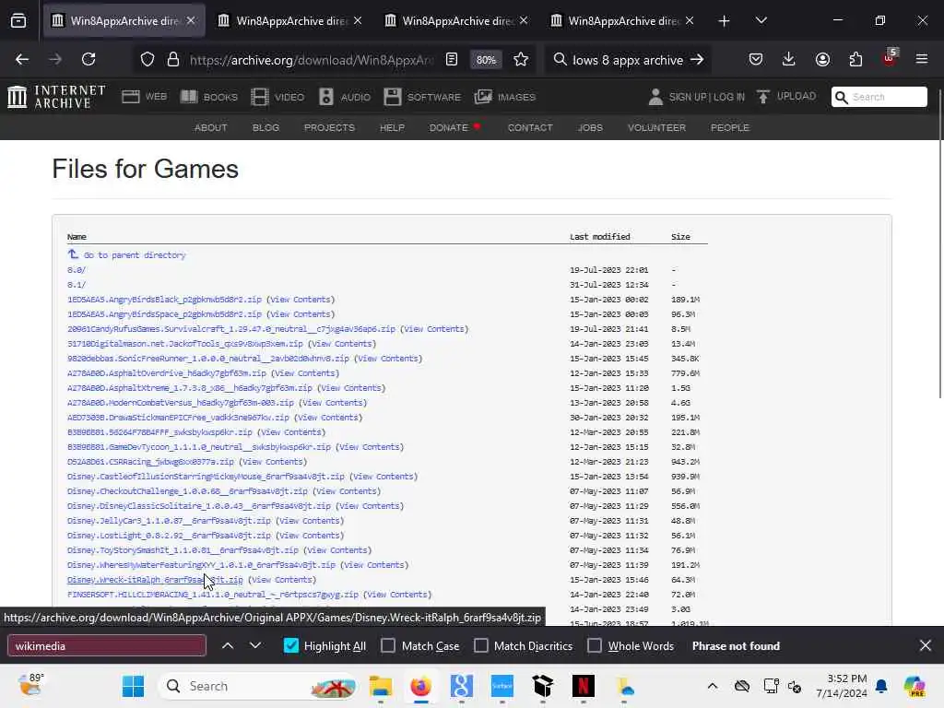Open the Projects menu item
Image resolution: width=944 pixels, height=708 pixels.
(x=329, y=127)
